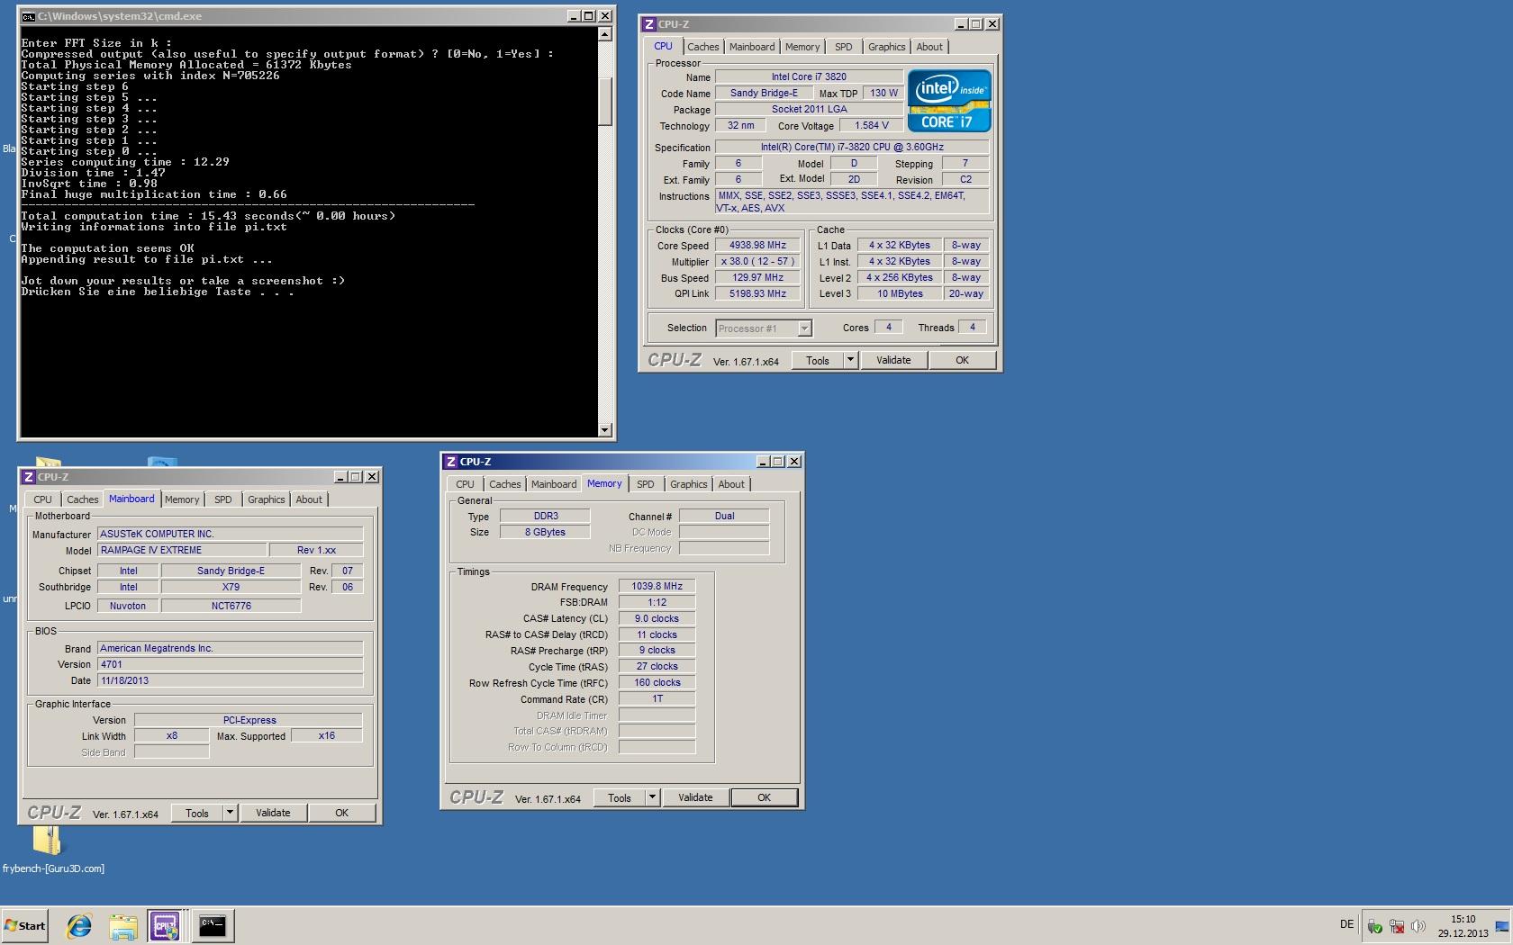Click Graphics tab in Memory CPU-Z window
Screen dimensions: 1513x945
(689, 484)
